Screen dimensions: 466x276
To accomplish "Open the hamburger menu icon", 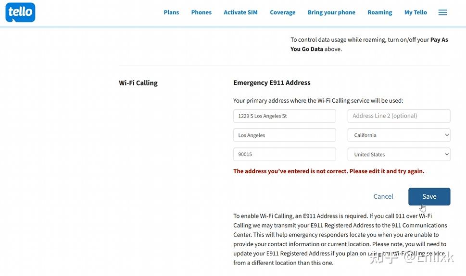I will point(442,12).
